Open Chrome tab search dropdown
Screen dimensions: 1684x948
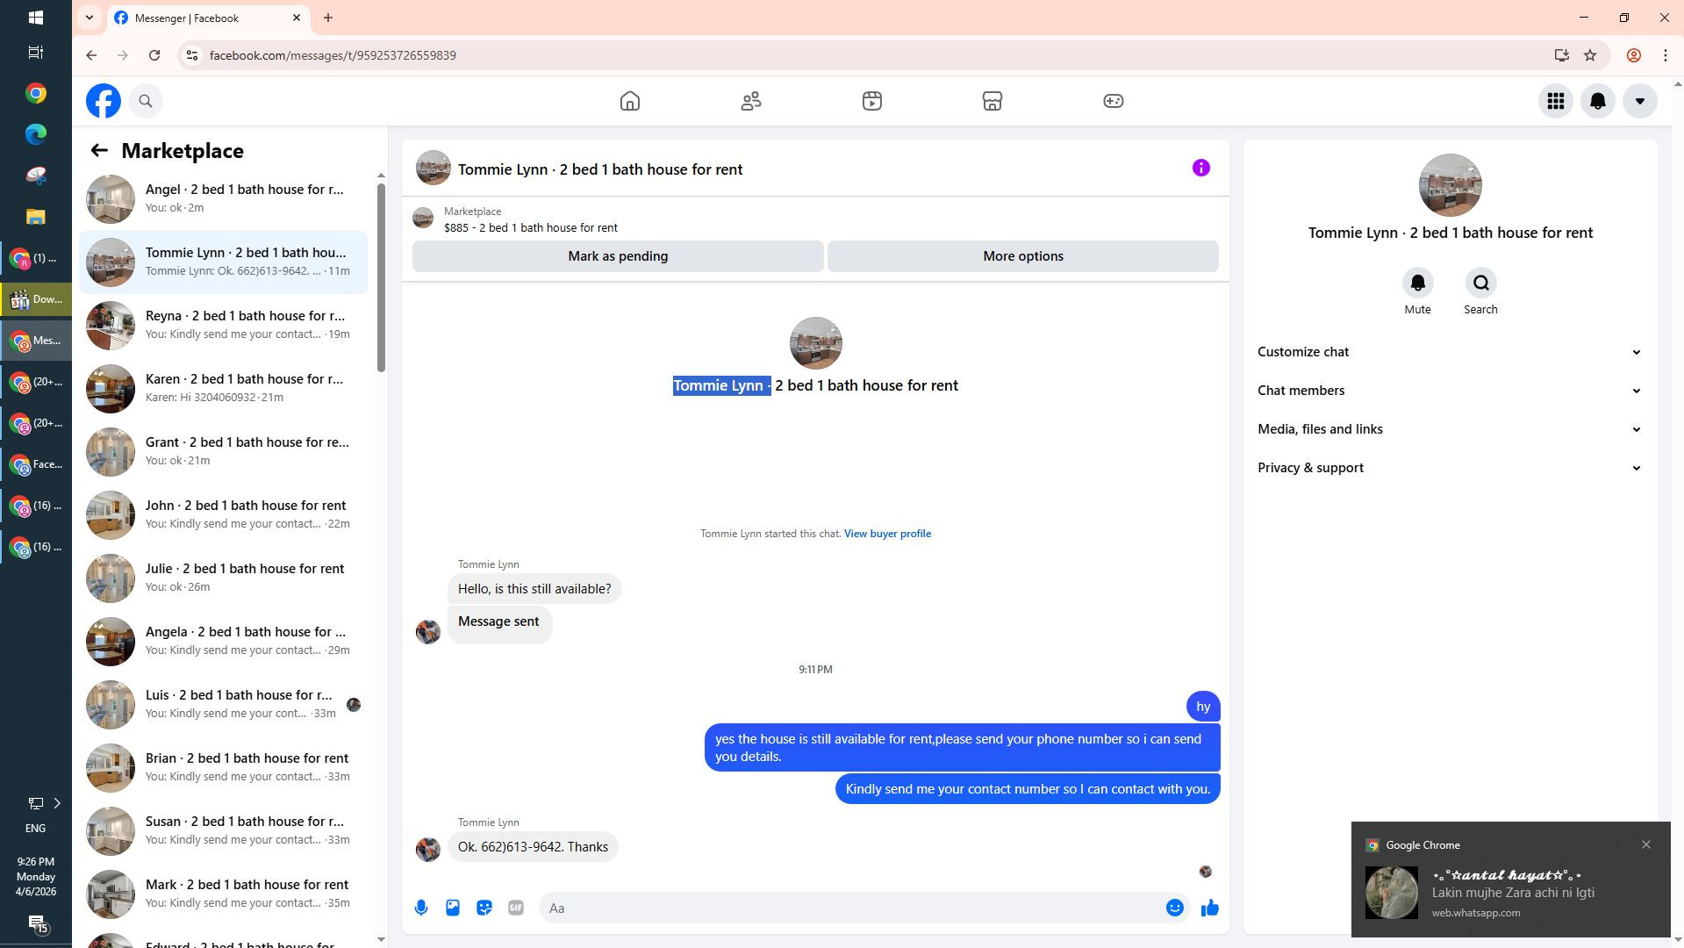pos(89,18)
